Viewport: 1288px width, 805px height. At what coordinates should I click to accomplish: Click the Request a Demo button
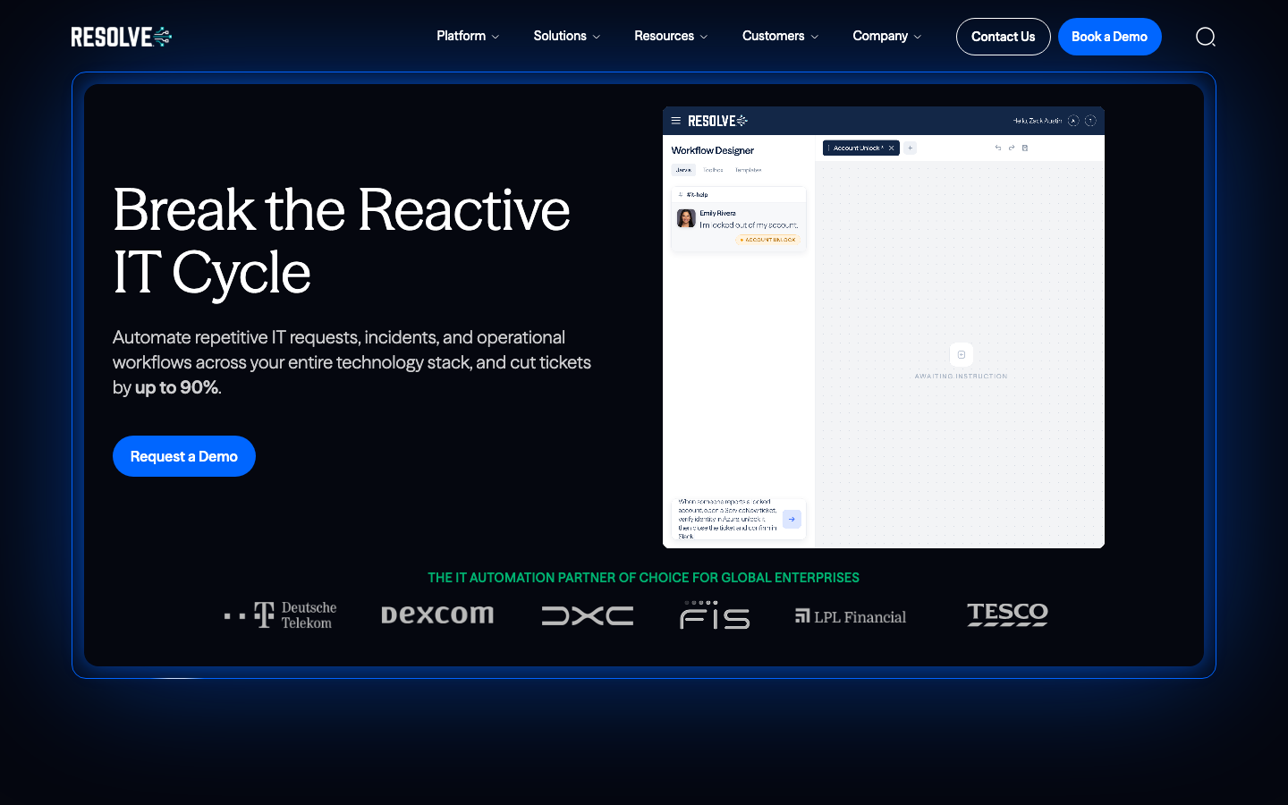pos(184,456)
